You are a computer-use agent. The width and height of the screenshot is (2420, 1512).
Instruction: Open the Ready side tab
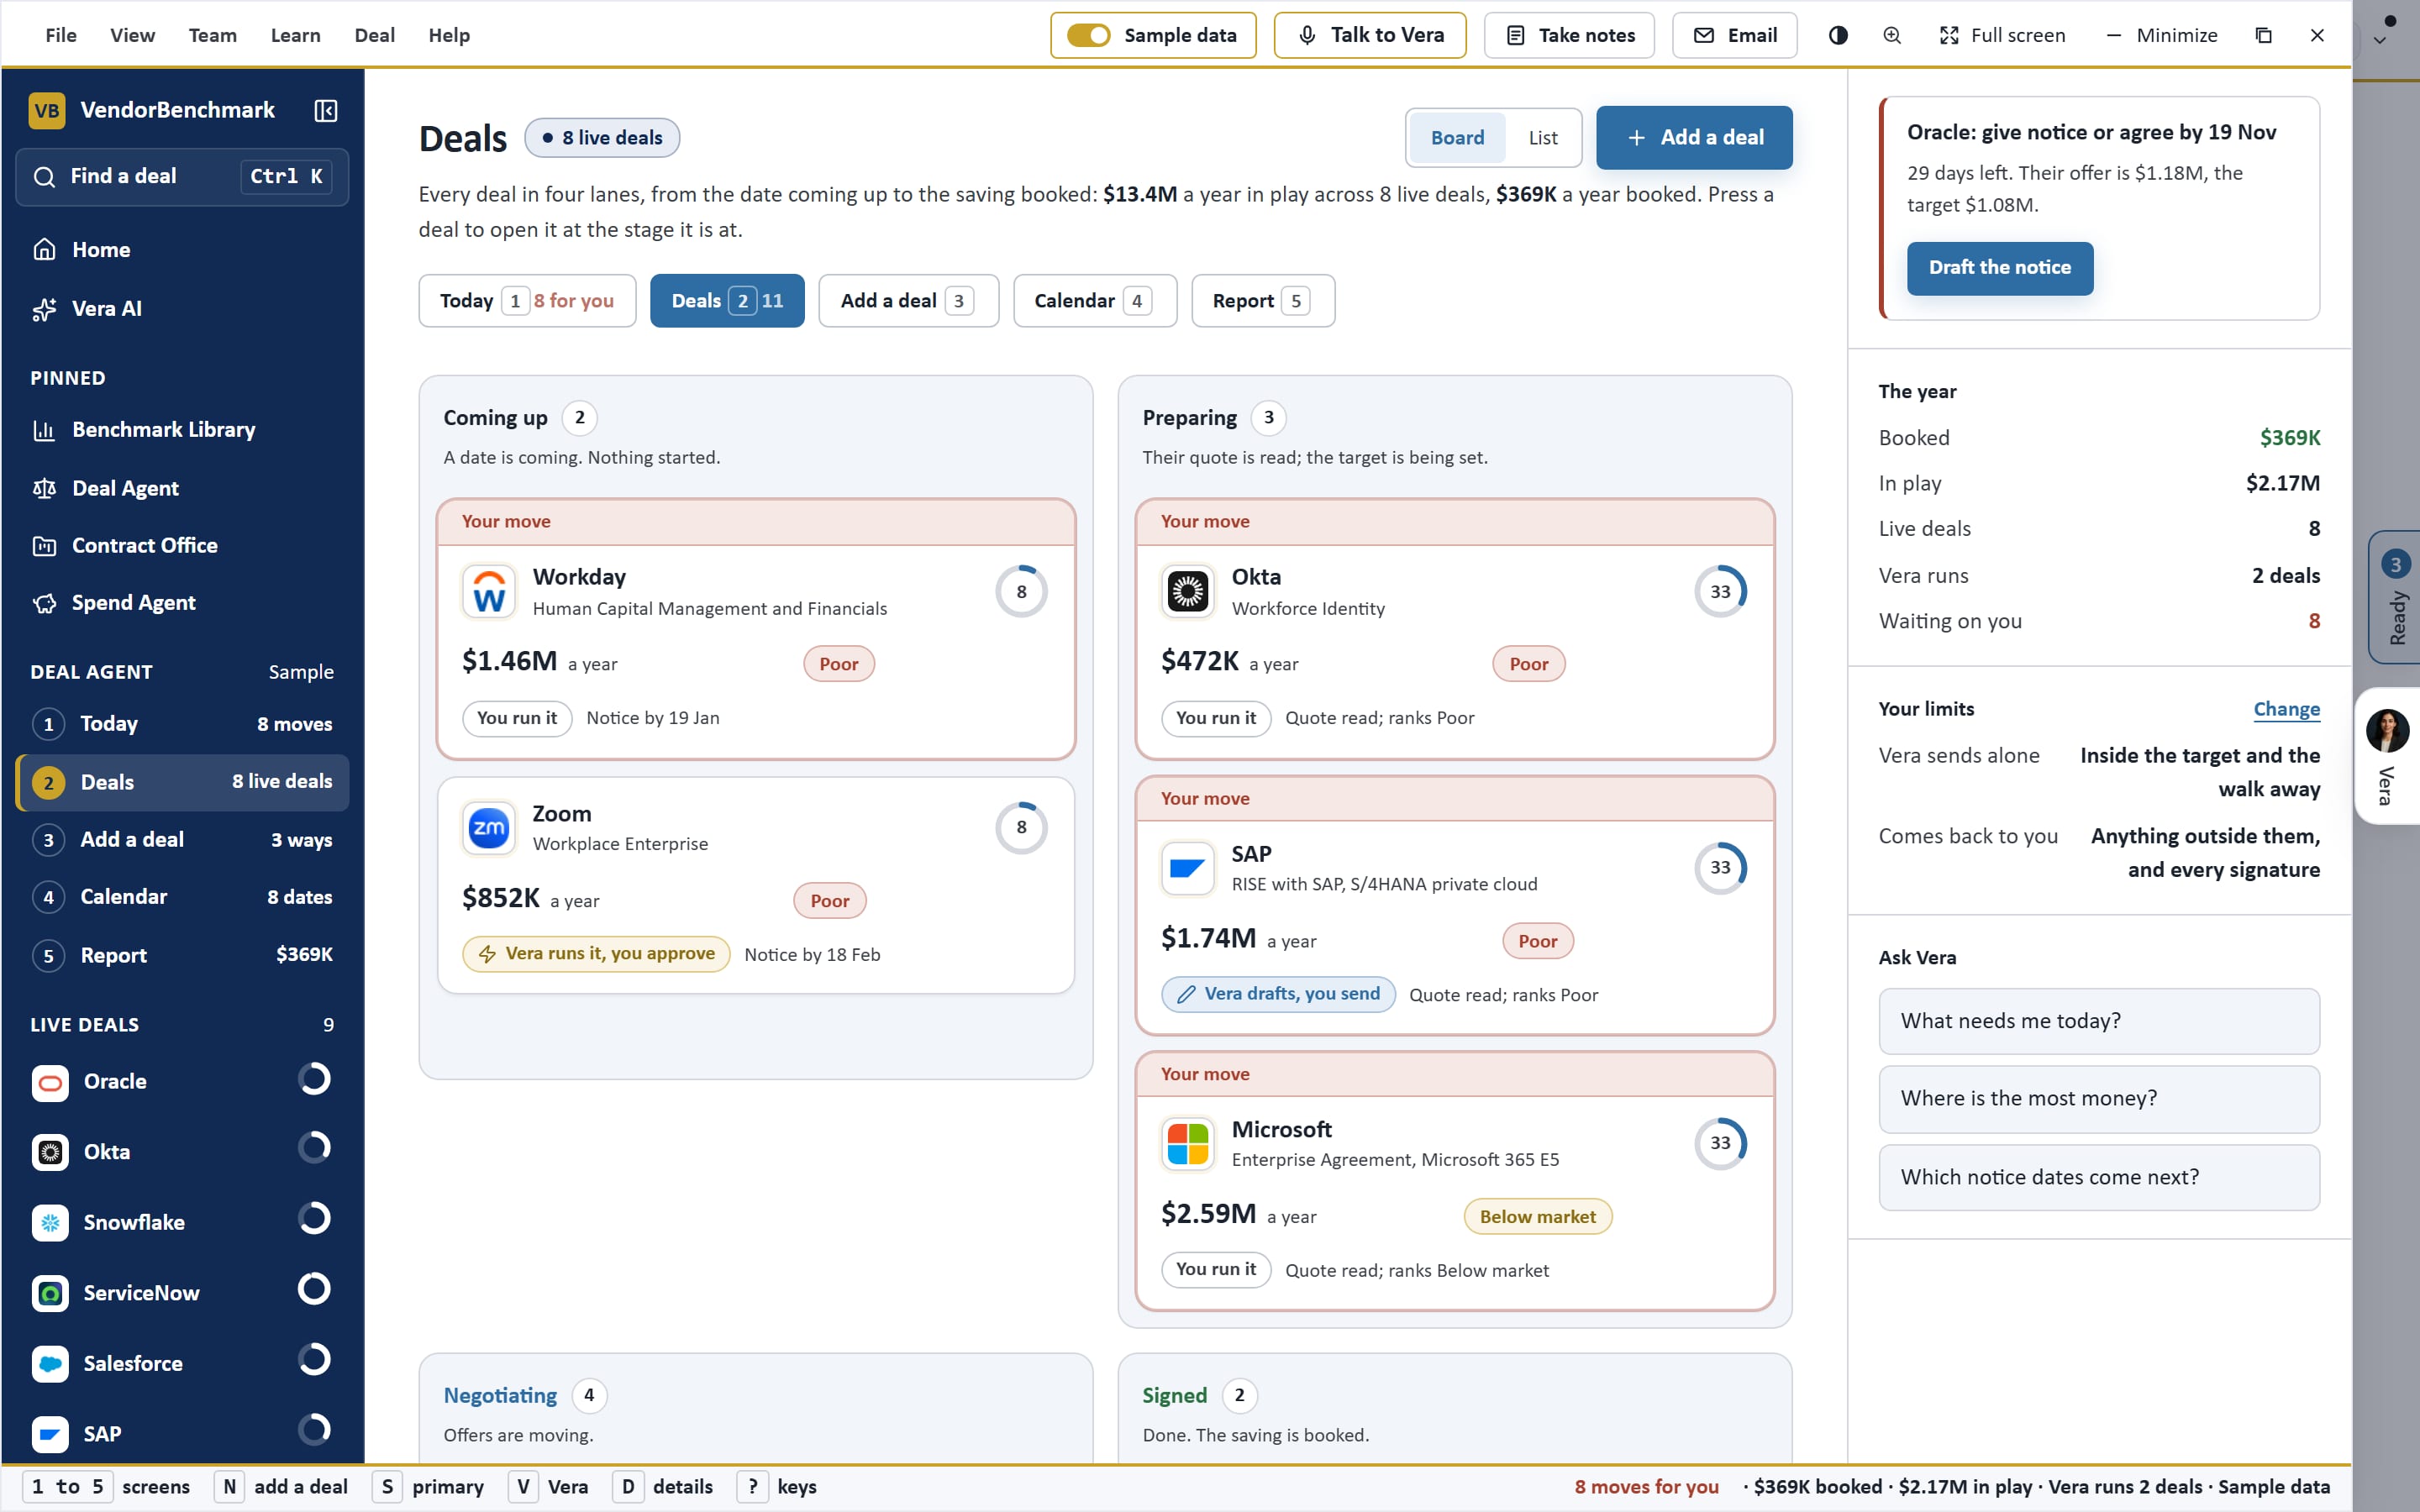(2395, 597)
